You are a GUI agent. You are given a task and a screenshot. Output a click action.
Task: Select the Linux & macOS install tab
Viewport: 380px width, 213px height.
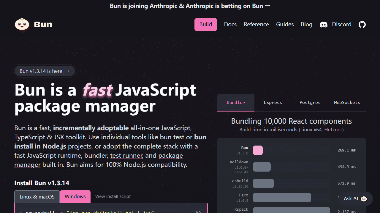(37, 196)
